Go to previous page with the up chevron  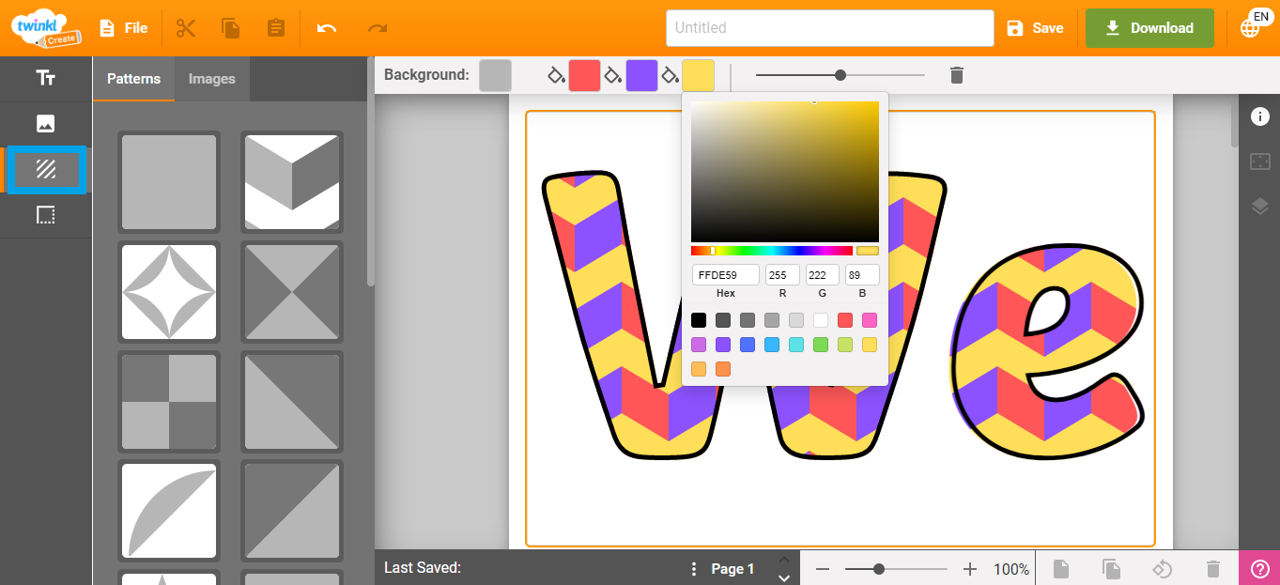(784, 560)
